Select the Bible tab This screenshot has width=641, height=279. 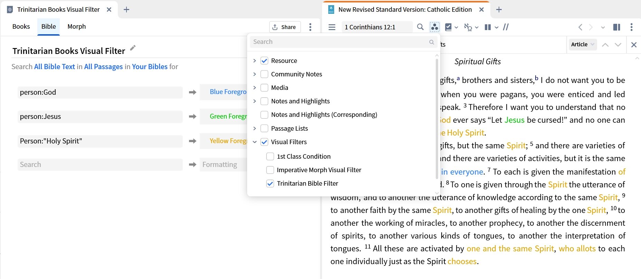tap(48, 27)
